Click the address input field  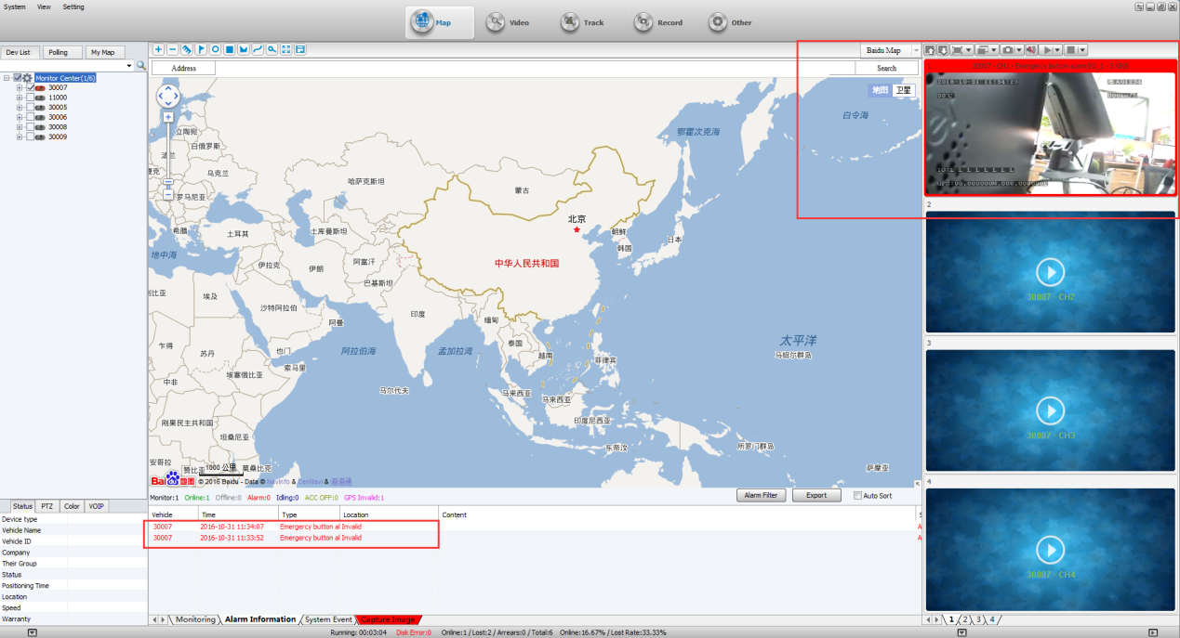[x=535, y=68]
